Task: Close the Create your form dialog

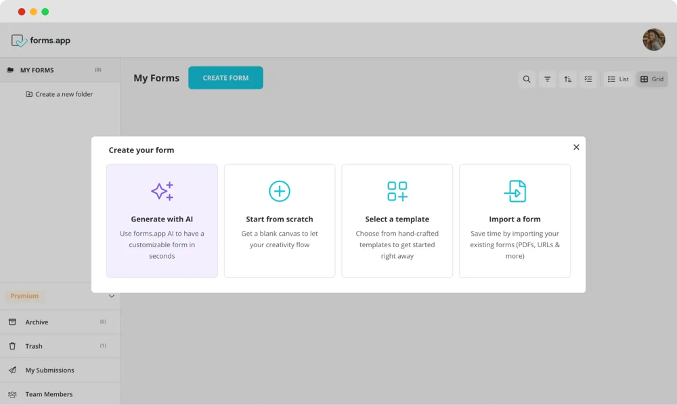Action: 576,147
